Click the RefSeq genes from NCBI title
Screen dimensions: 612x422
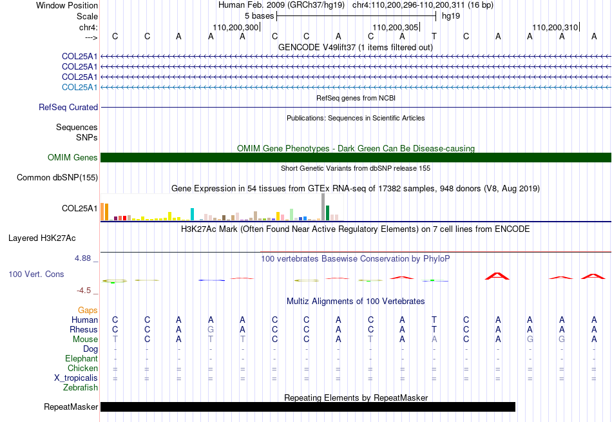[356, 98]
